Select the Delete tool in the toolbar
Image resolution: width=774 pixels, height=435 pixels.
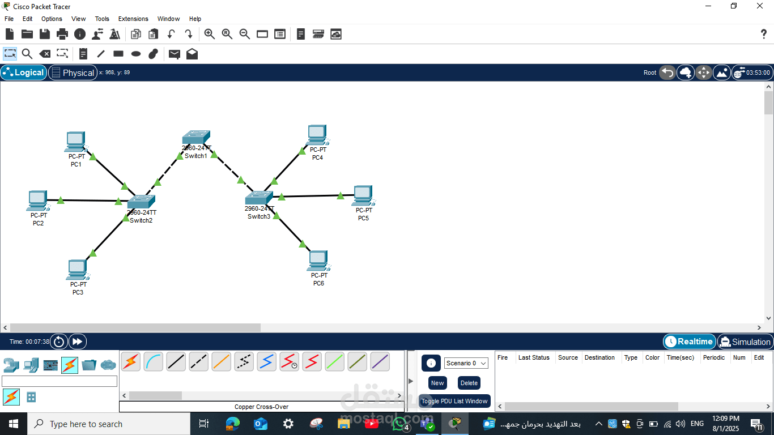[45, 54]
